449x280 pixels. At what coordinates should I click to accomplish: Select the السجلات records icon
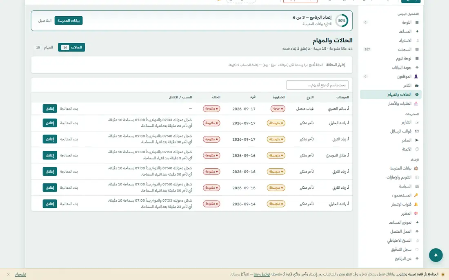point(417,49)
